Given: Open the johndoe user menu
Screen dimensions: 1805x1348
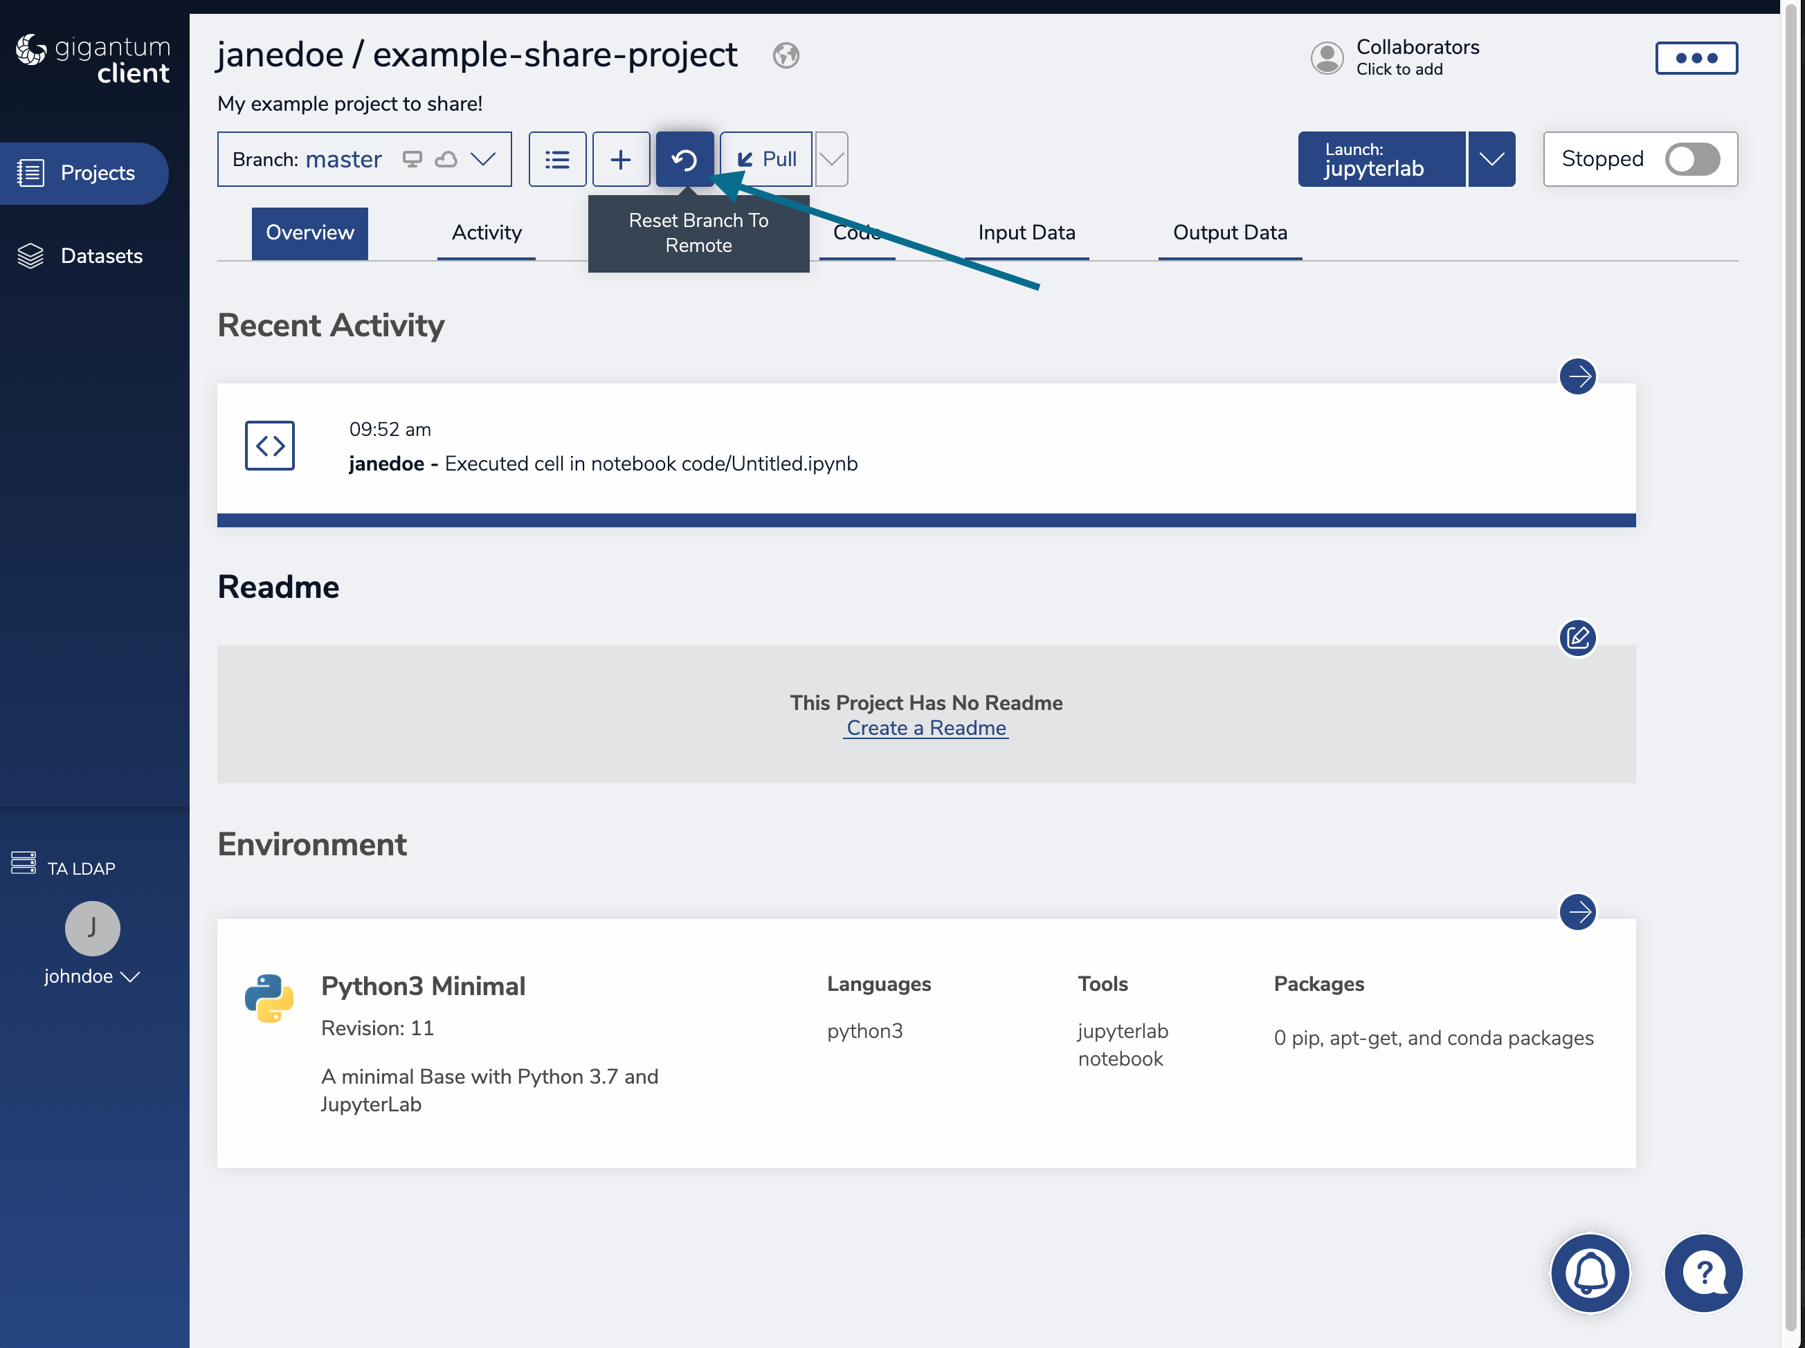Looking at the screenshot, I should (91, 976).
